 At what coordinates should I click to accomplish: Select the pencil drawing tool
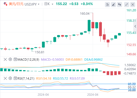[x=113, y=5]
